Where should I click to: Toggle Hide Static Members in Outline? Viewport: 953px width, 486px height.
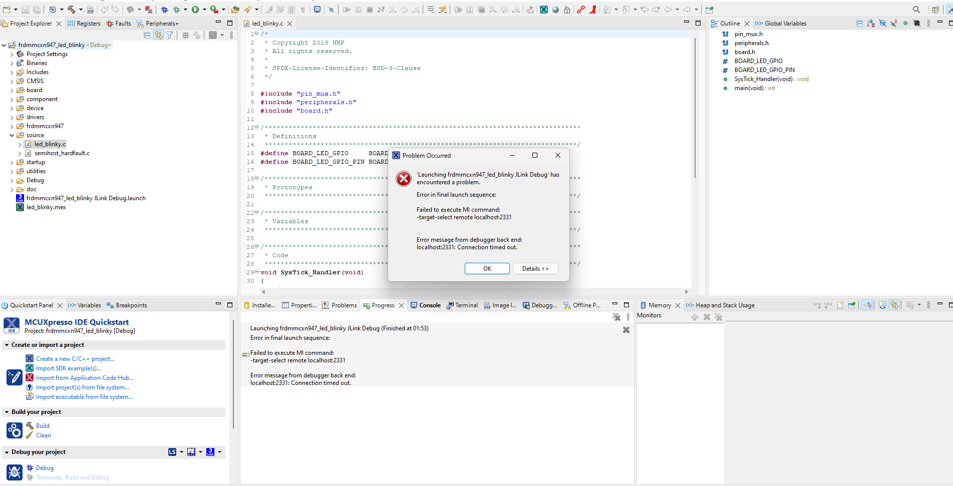click(x=893, y=23)
